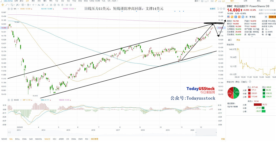The height and width of the screenshot is (142, 276).
Task: Open the 资金 capital tab
Action: tap(238, 40)
